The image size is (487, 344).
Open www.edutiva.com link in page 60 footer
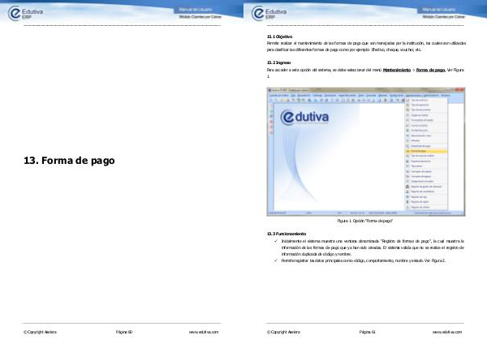[204, 333]
